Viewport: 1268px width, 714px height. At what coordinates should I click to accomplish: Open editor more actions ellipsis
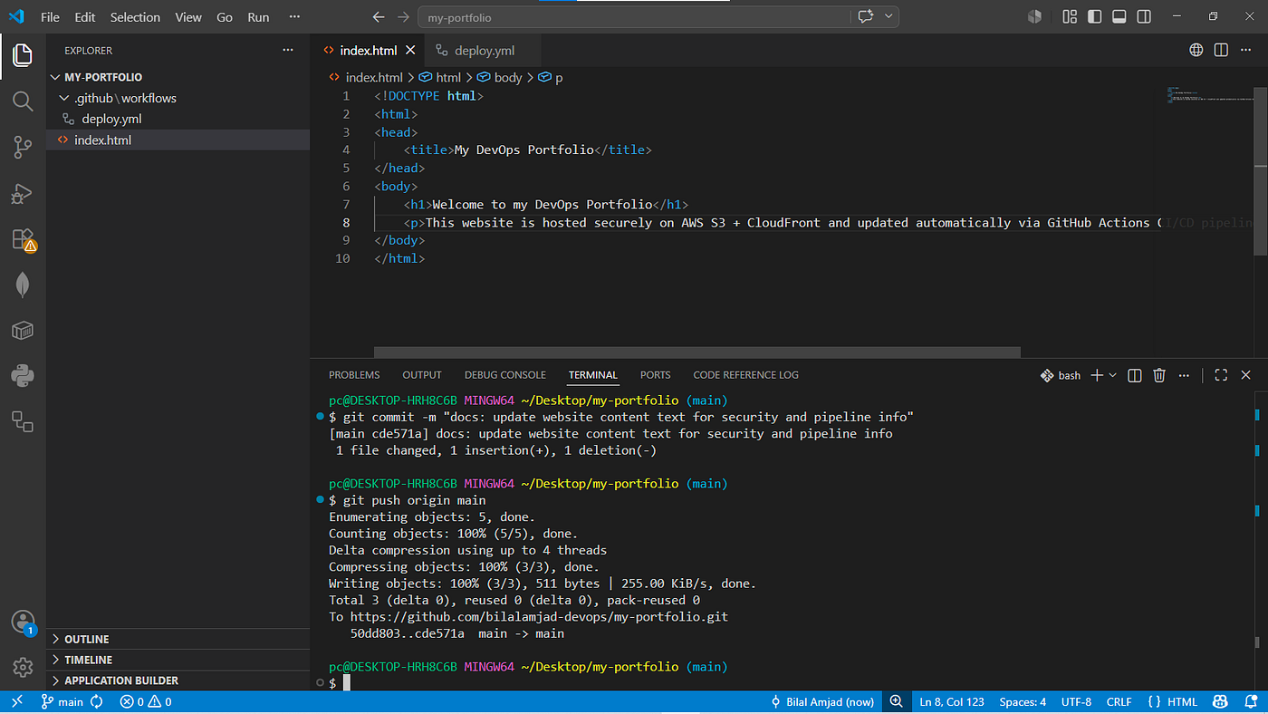click(1245, 50)
